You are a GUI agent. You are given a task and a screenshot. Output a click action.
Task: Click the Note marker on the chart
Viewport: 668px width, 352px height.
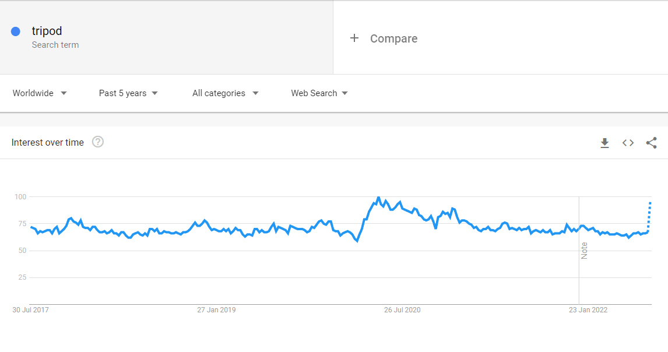pos(584,251)
